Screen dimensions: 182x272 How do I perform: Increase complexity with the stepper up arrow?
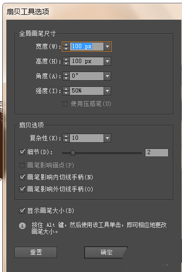66,136
